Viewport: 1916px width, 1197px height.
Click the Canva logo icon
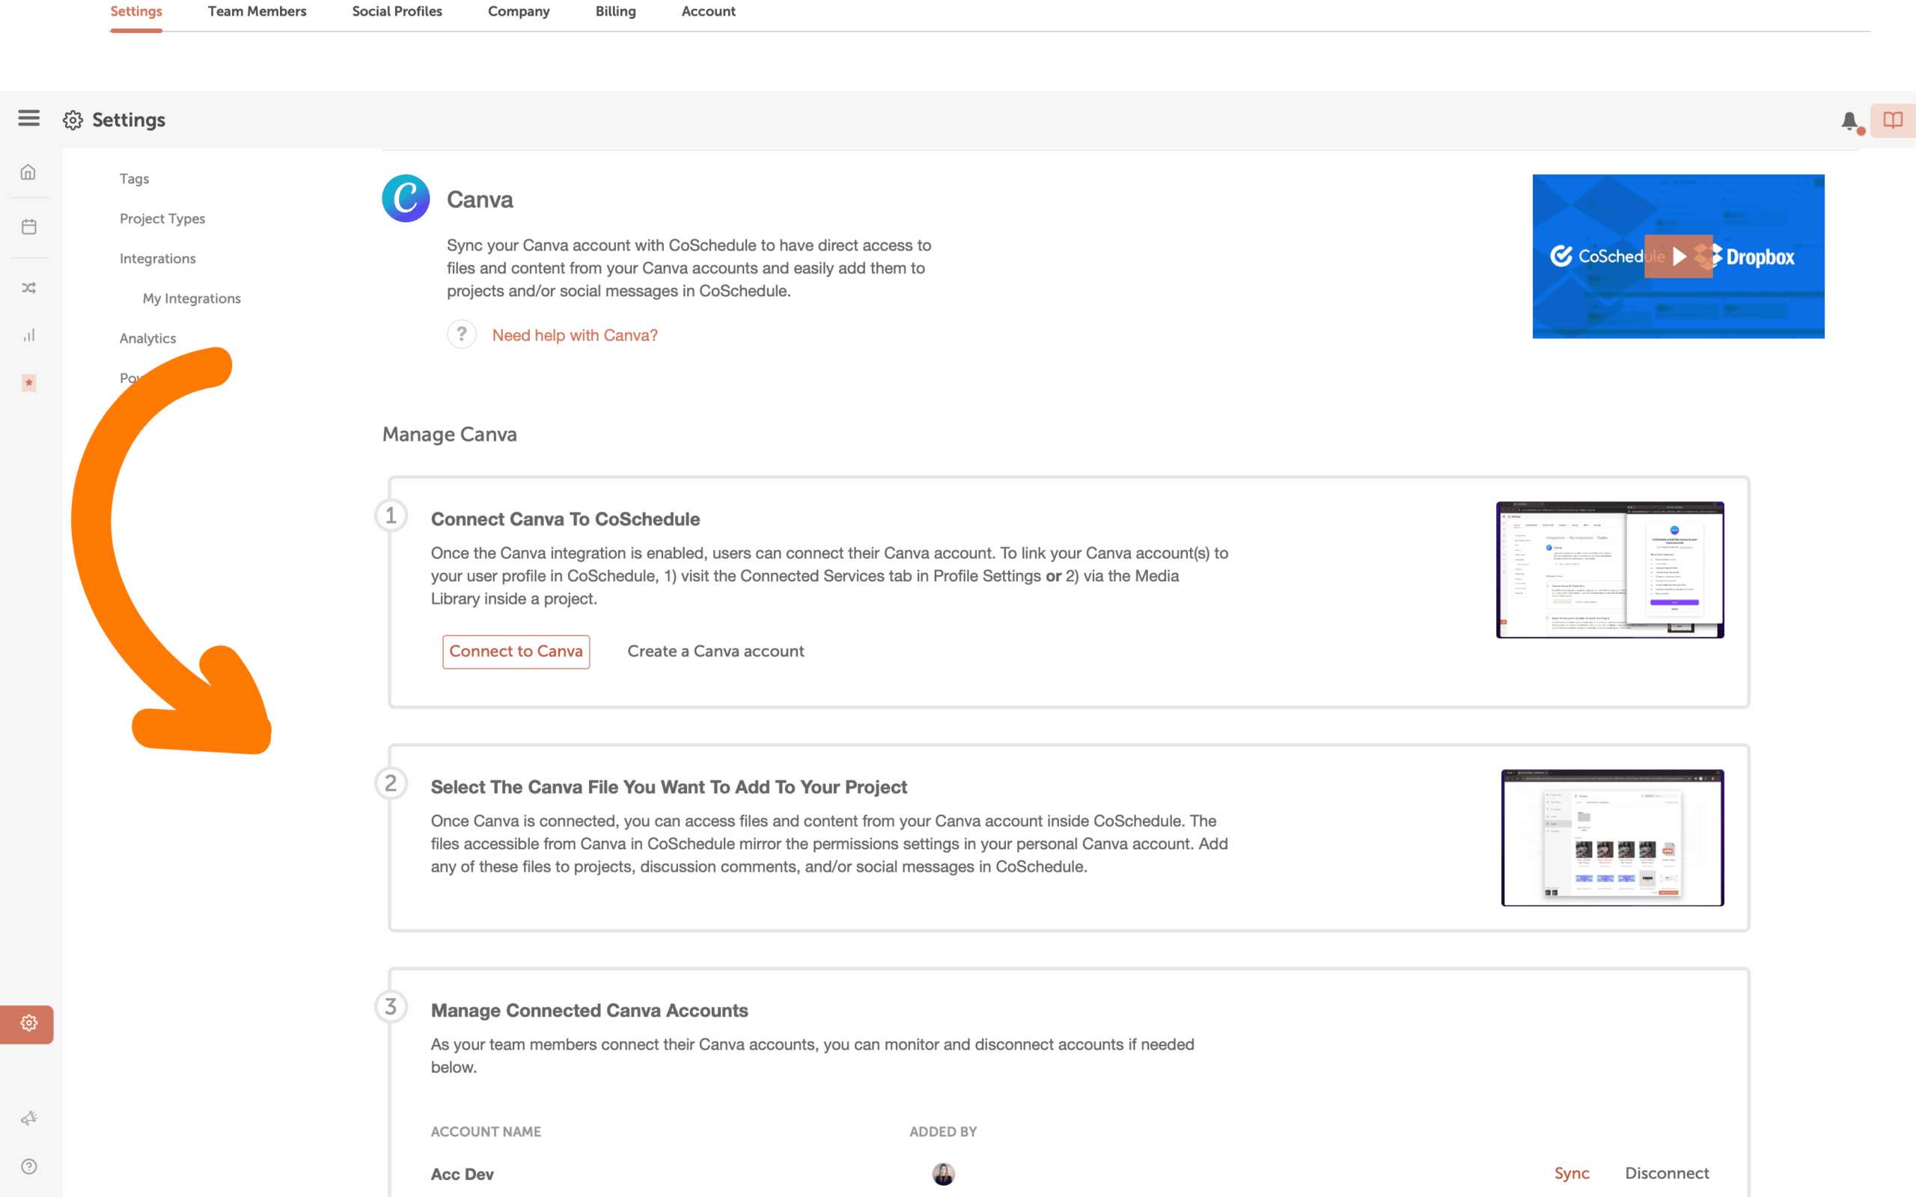pyautogui.click(x=406, y=199)
